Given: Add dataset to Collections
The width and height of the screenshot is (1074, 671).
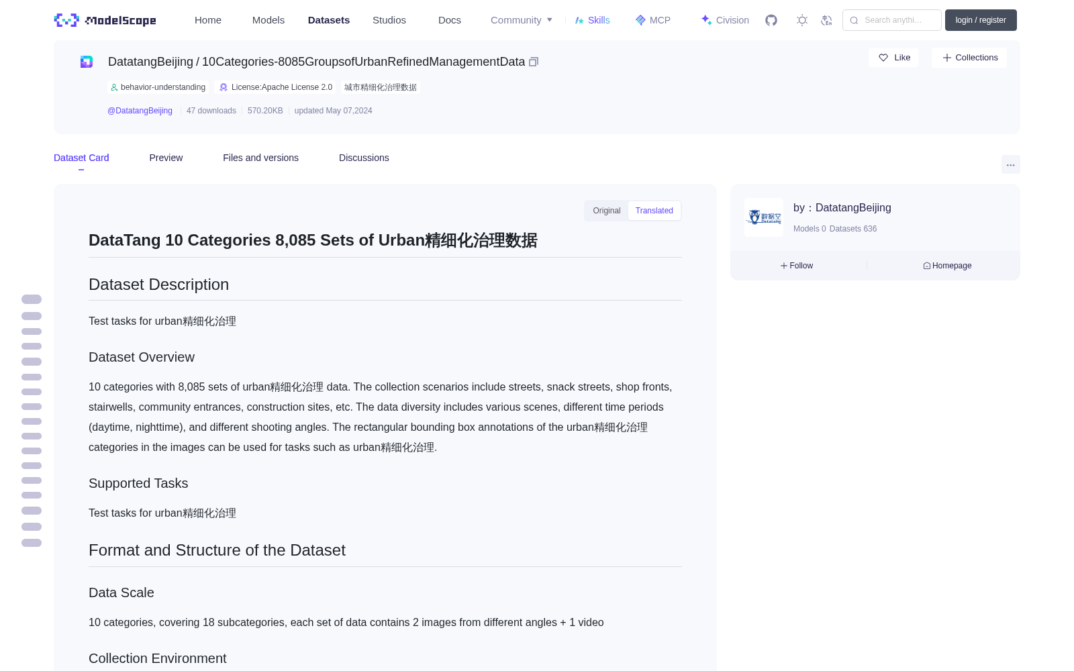Looking at the screenshot, I should [x=969, y=58].
